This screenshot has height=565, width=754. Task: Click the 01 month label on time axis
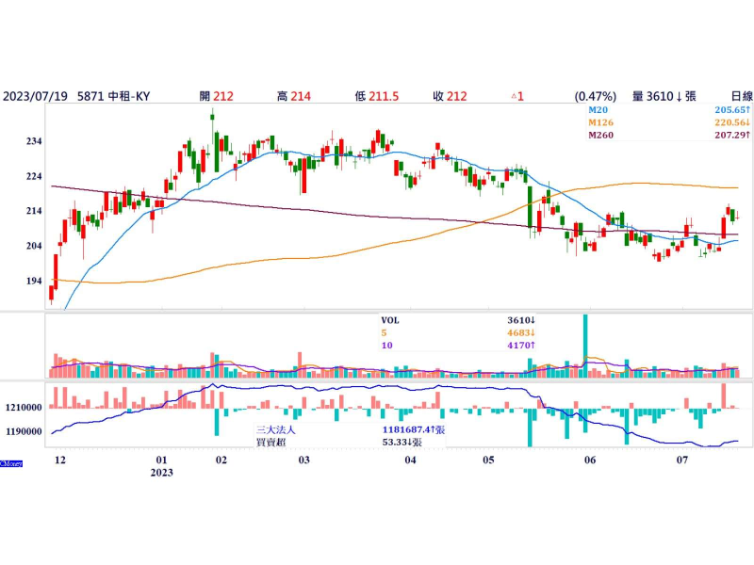click(x=161, y=460)
